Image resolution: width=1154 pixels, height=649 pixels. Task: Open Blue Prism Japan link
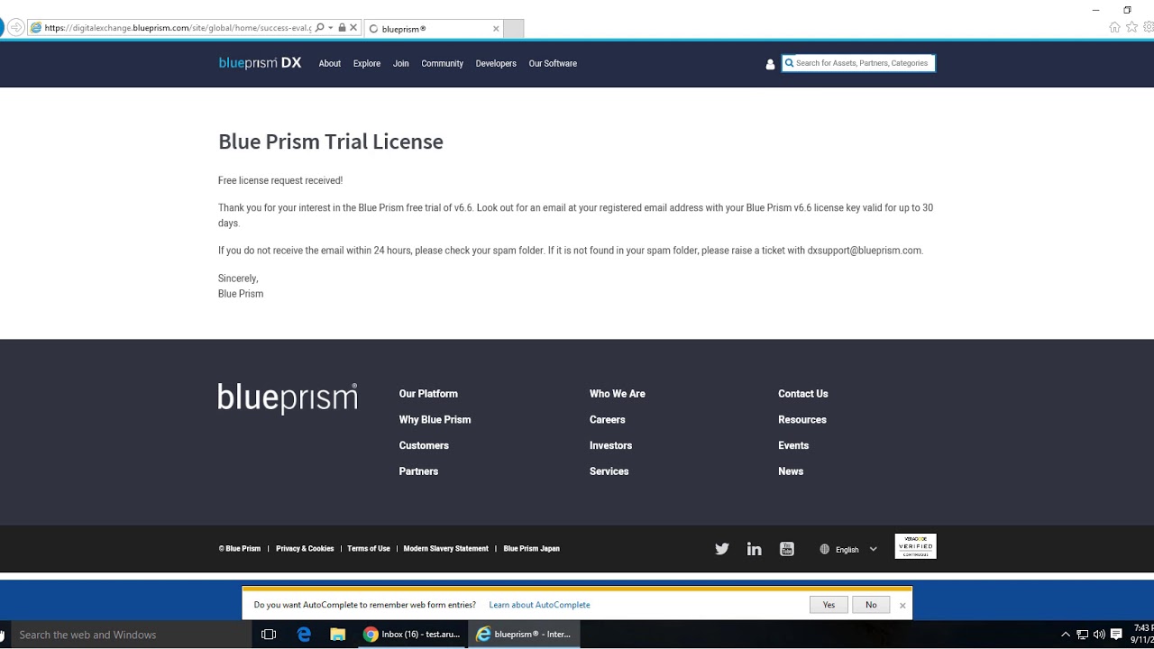(531, 549)
